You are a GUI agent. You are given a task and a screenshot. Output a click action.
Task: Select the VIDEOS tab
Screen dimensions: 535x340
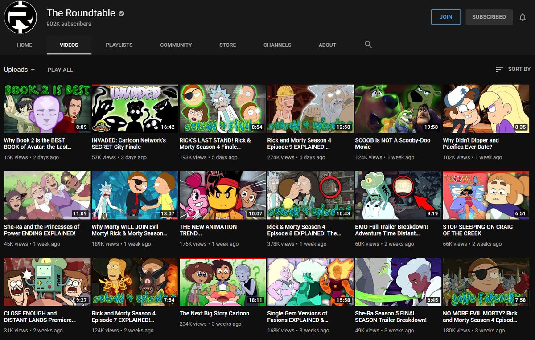click(x=69, y=45)
